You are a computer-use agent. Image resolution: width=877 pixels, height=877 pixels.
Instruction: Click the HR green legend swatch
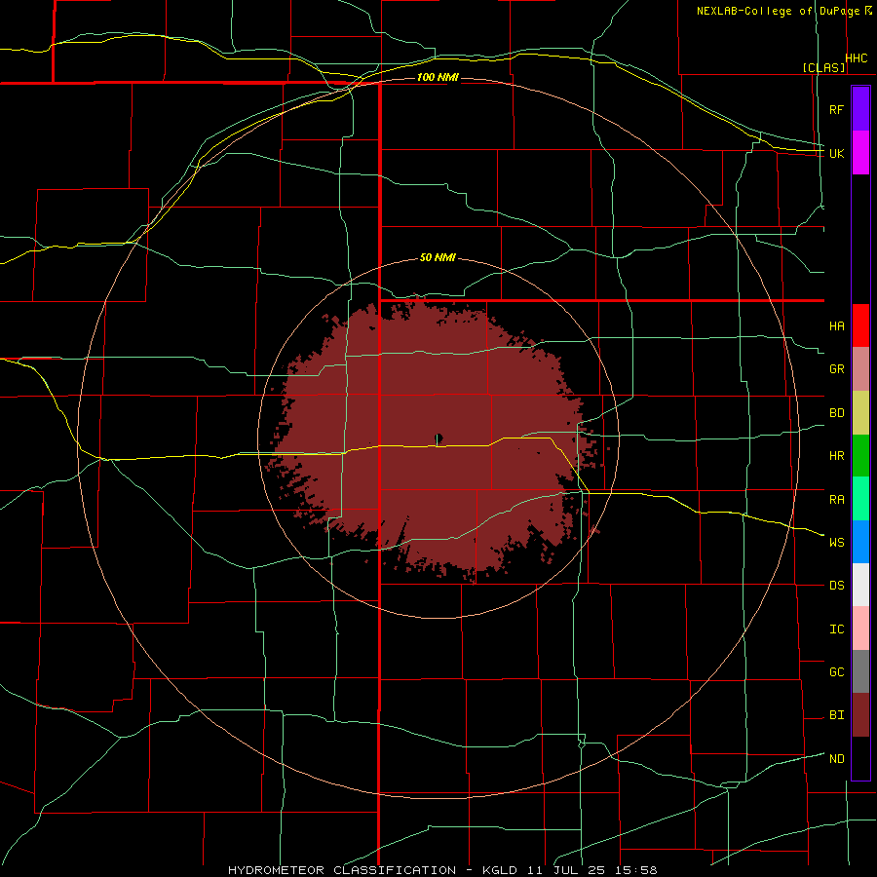[x=860, y=455]
